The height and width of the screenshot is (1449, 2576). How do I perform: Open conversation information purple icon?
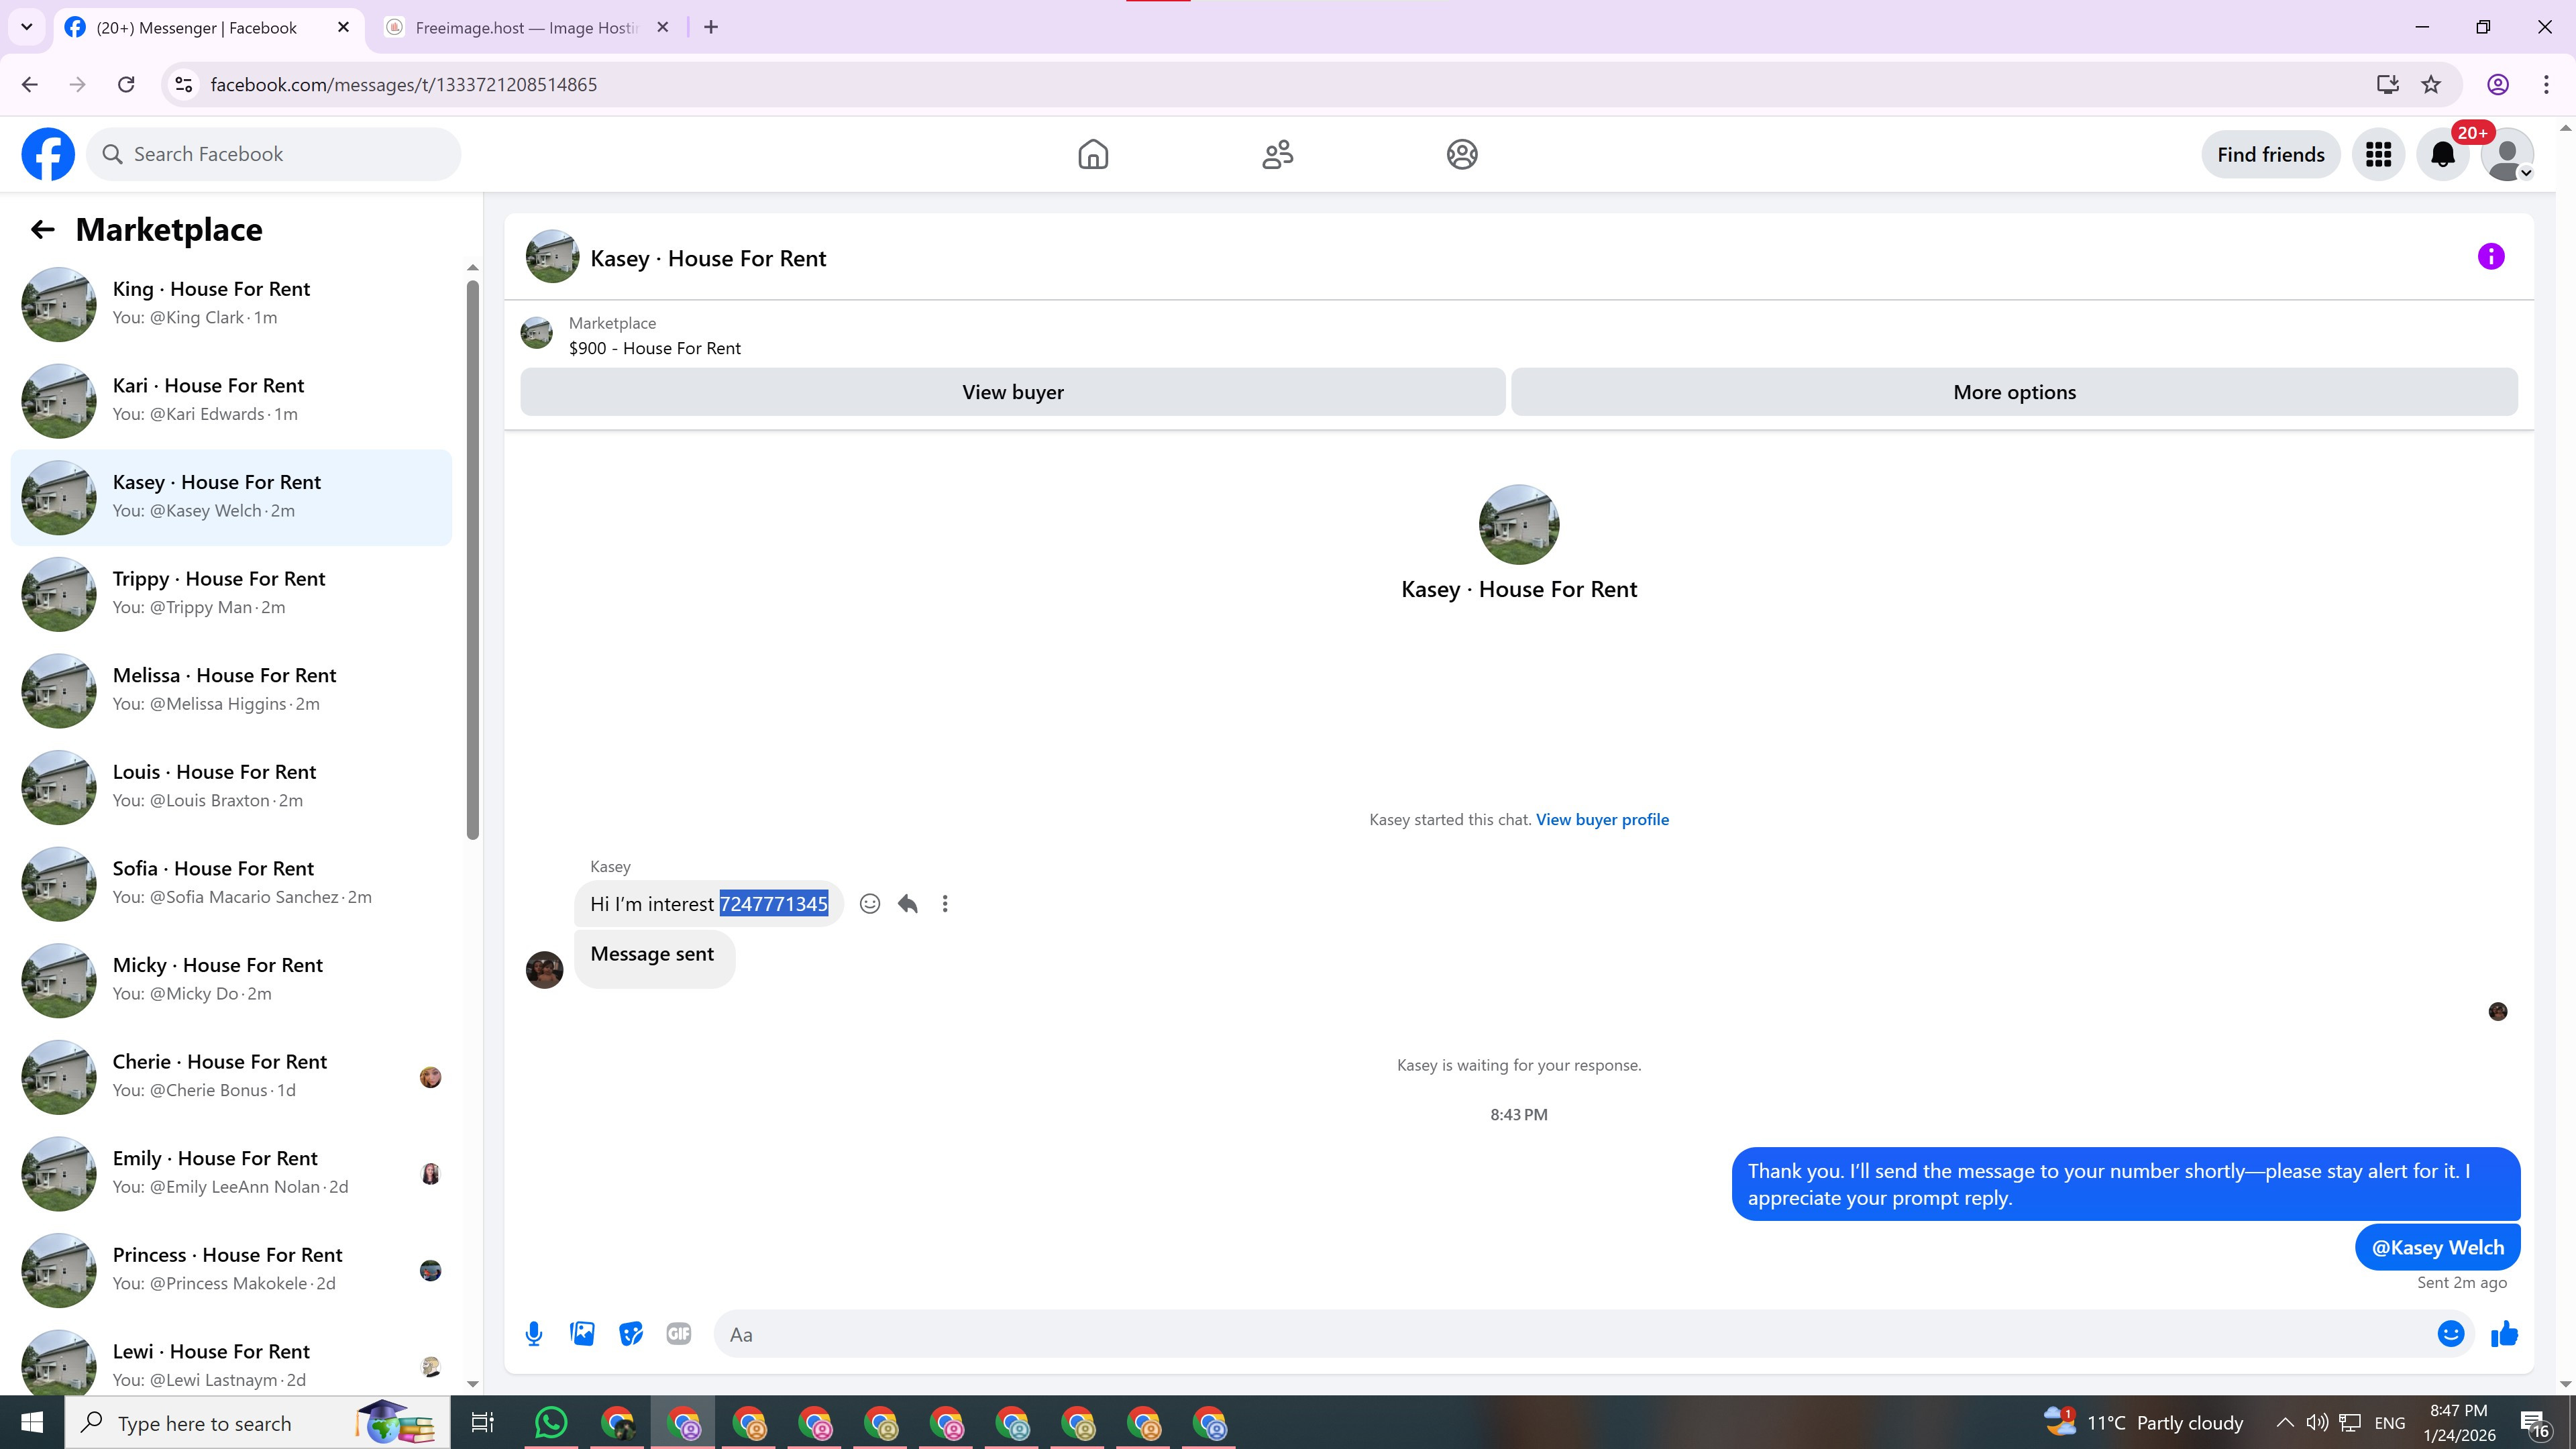2490,257
